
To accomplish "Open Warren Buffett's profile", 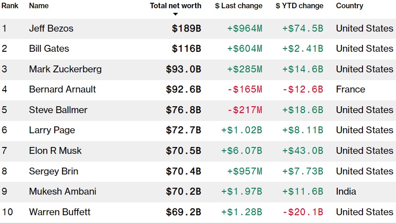I will click(x=60, y=212).
